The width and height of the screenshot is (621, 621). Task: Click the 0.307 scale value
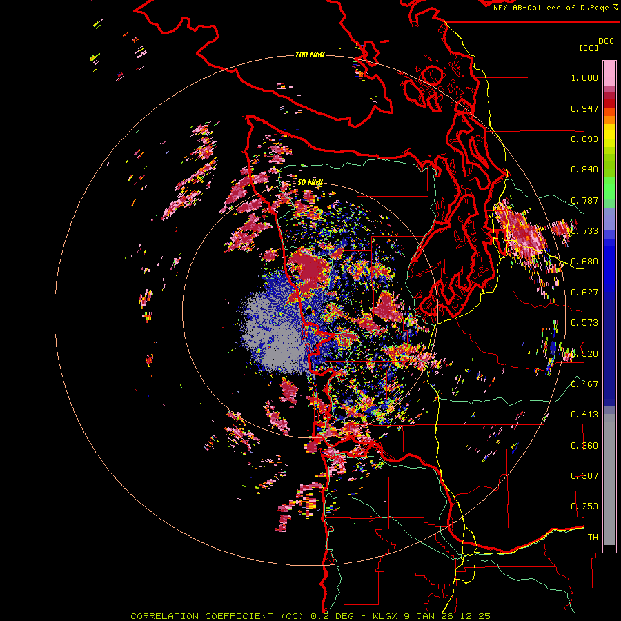click(x=584, y=476)
